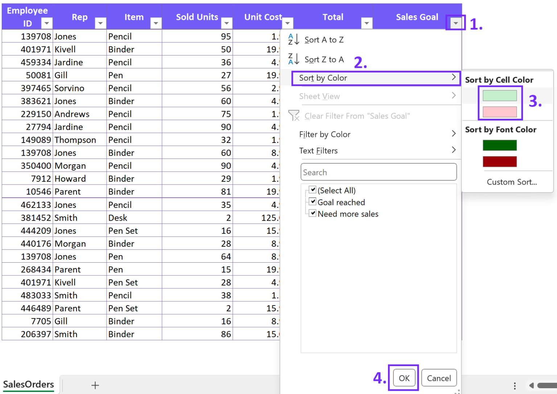Select the light green cell color swatch
This screenshot has width=557, height=394.
coord(500,95)
